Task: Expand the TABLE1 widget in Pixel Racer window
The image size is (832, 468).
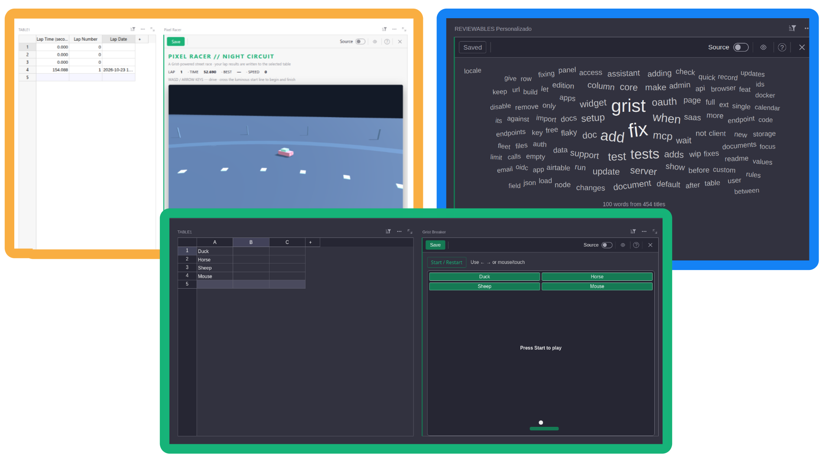Action: pyautogui.click(x=153, y=29)
